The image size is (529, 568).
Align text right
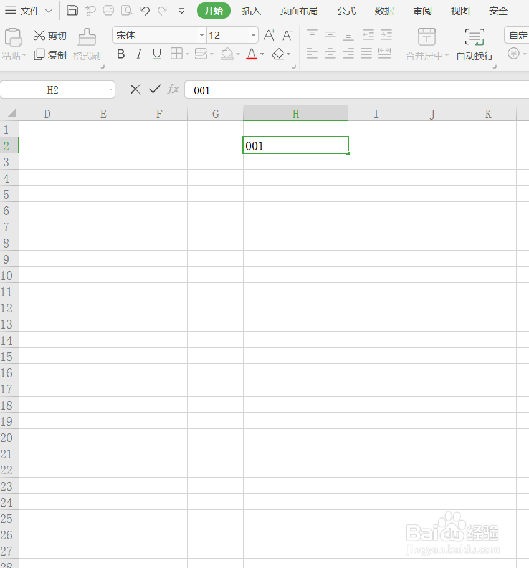[x=348, y=54]
